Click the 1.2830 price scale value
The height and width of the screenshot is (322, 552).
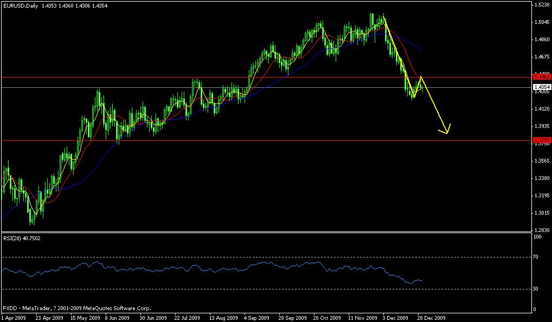click(x=542, y=230)
